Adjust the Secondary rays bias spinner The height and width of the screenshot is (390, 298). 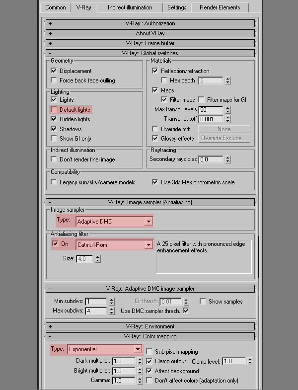[x=228, y=159]
